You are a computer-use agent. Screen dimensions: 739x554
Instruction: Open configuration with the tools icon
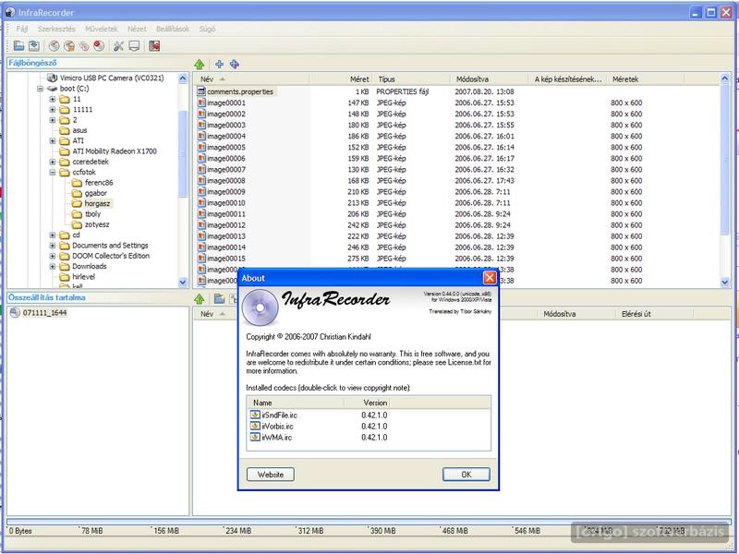[119, 45]
